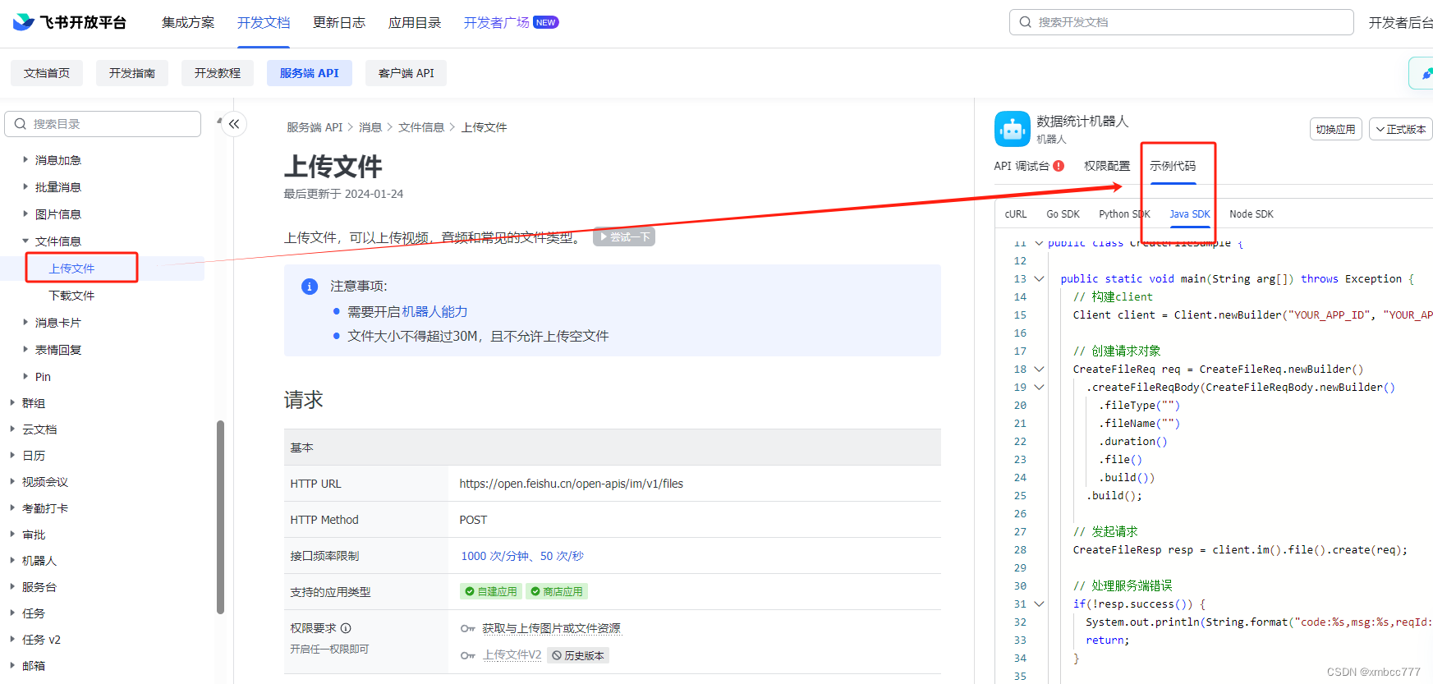
Task: Click 服务端 API in the breadcrumb
Action: pyautogui.click(x=315, y=127)
